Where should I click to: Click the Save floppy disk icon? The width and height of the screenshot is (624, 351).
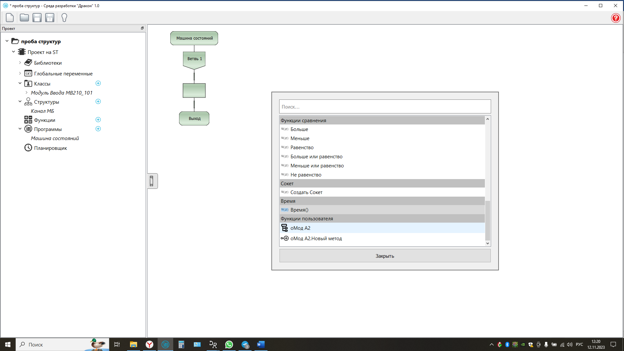click(x=37, y=18)
